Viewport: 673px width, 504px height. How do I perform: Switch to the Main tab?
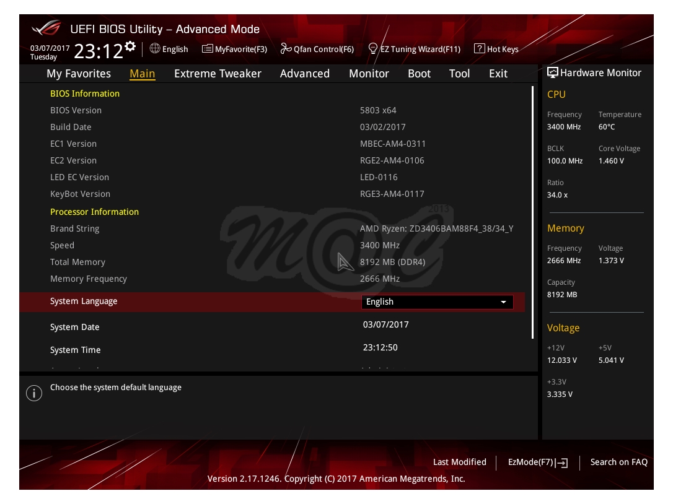142,74
